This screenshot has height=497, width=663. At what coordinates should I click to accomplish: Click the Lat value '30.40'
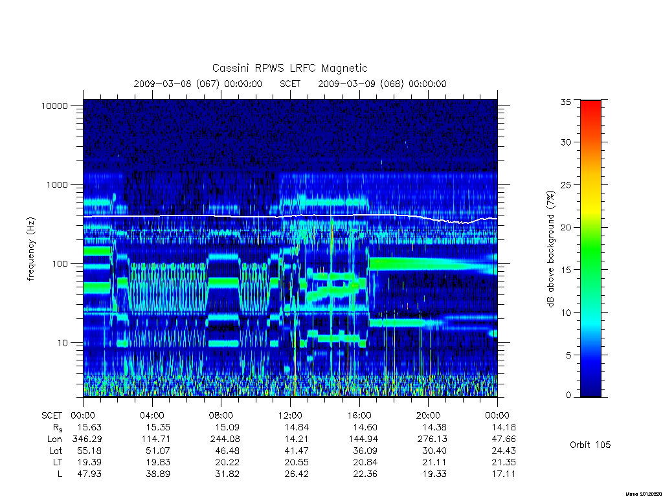click(434, 450)
